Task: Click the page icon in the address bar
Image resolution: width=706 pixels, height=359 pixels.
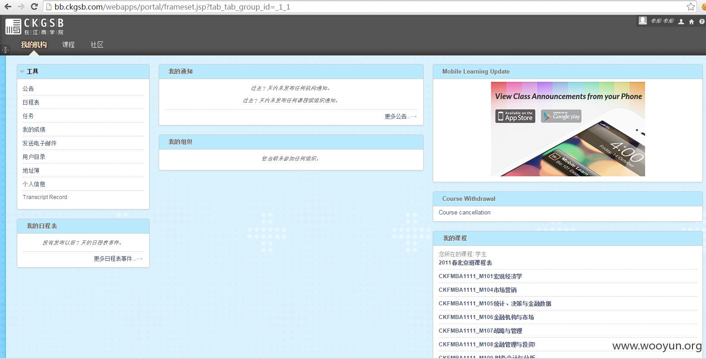Action: [49, 7]
